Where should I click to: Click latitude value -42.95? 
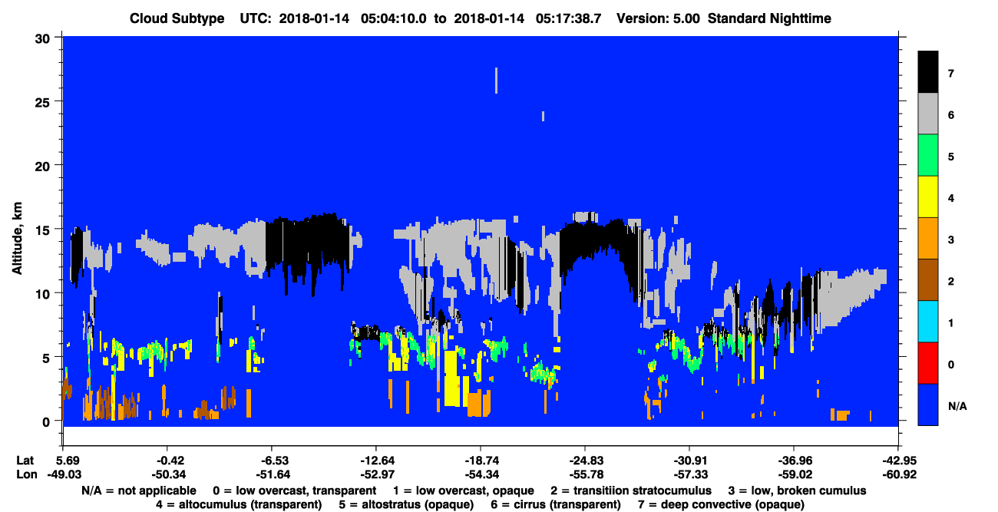898,461
